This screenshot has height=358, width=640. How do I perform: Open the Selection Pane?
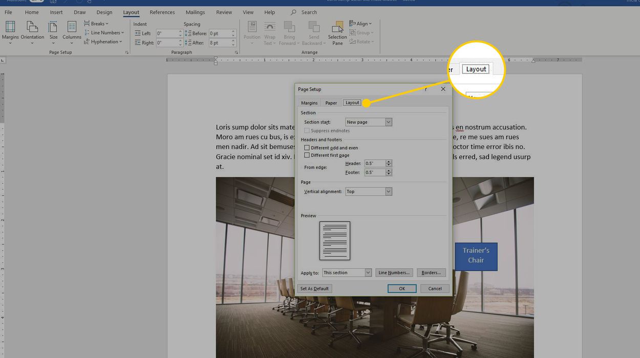(337, 33)
